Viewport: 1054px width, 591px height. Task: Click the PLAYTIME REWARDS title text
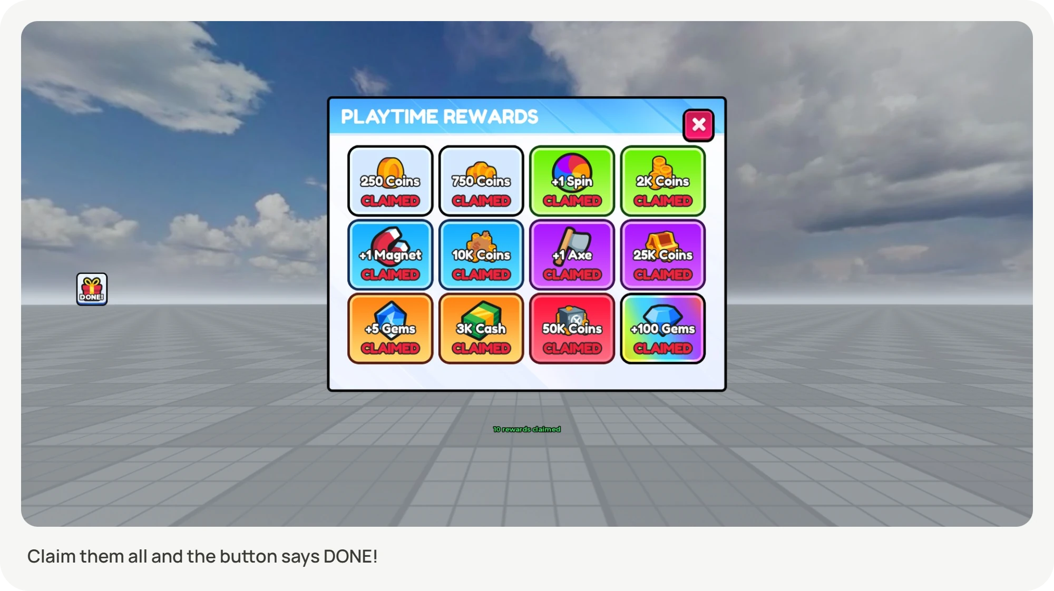tap(440, 116)
